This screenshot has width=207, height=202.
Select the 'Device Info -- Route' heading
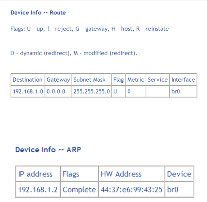pyautogui.click(x=38, y=13)
